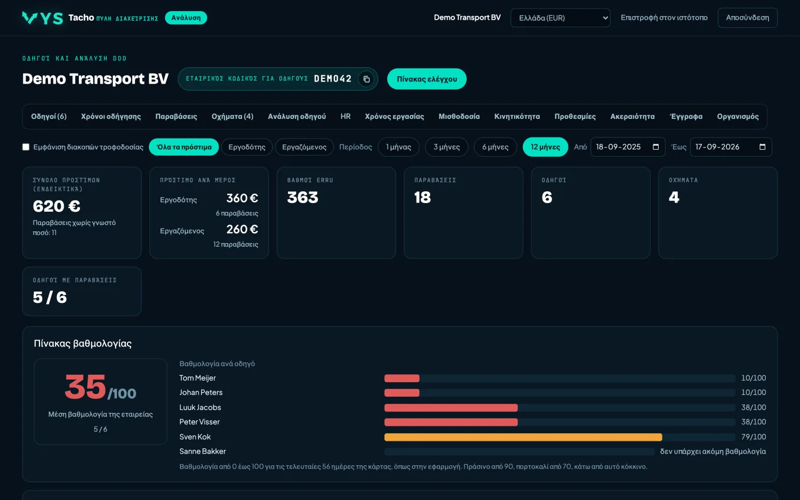Go to the Οργανισμός tab
Viewport: 800px width, 500px height.
tap(738, 117)
